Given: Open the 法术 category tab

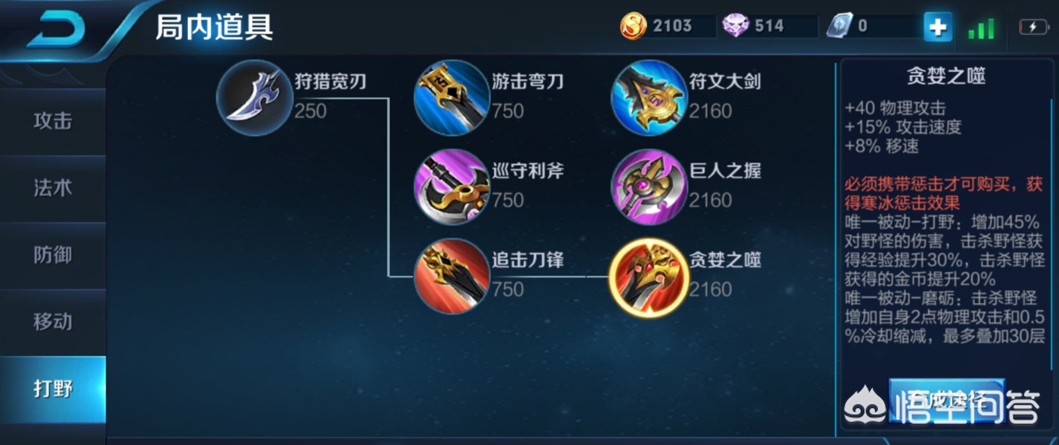Looking at the screenshot, I should [53, 188].
